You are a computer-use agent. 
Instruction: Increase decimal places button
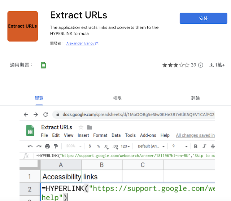115,147
